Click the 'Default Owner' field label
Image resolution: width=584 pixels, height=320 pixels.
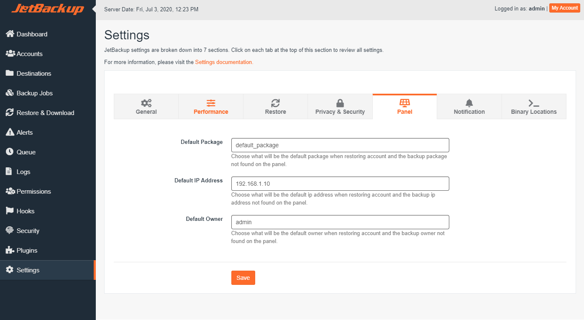point(205,219)
